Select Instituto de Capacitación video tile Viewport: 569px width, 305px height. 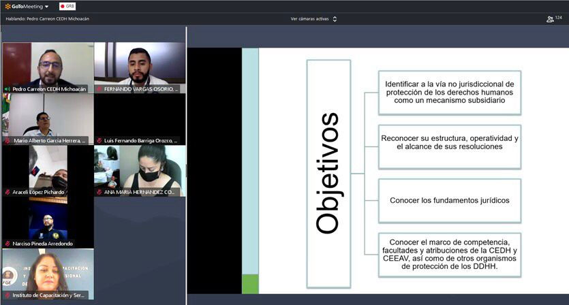48,274
